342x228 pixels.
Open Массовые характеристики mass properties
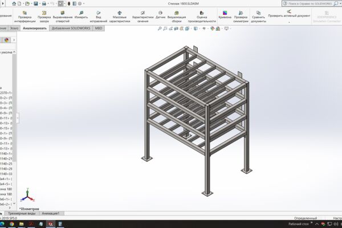[x=120, y=17]
